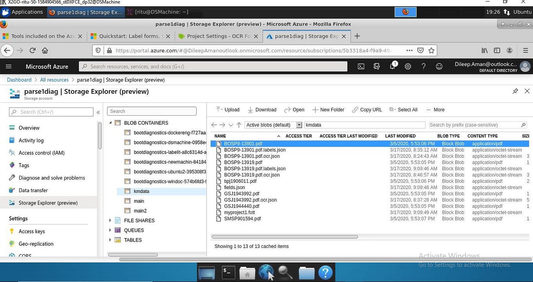This screenshot has width=533, height=282.
Task: Pin the Storage Explorer page
Action: tap(515, 91)
